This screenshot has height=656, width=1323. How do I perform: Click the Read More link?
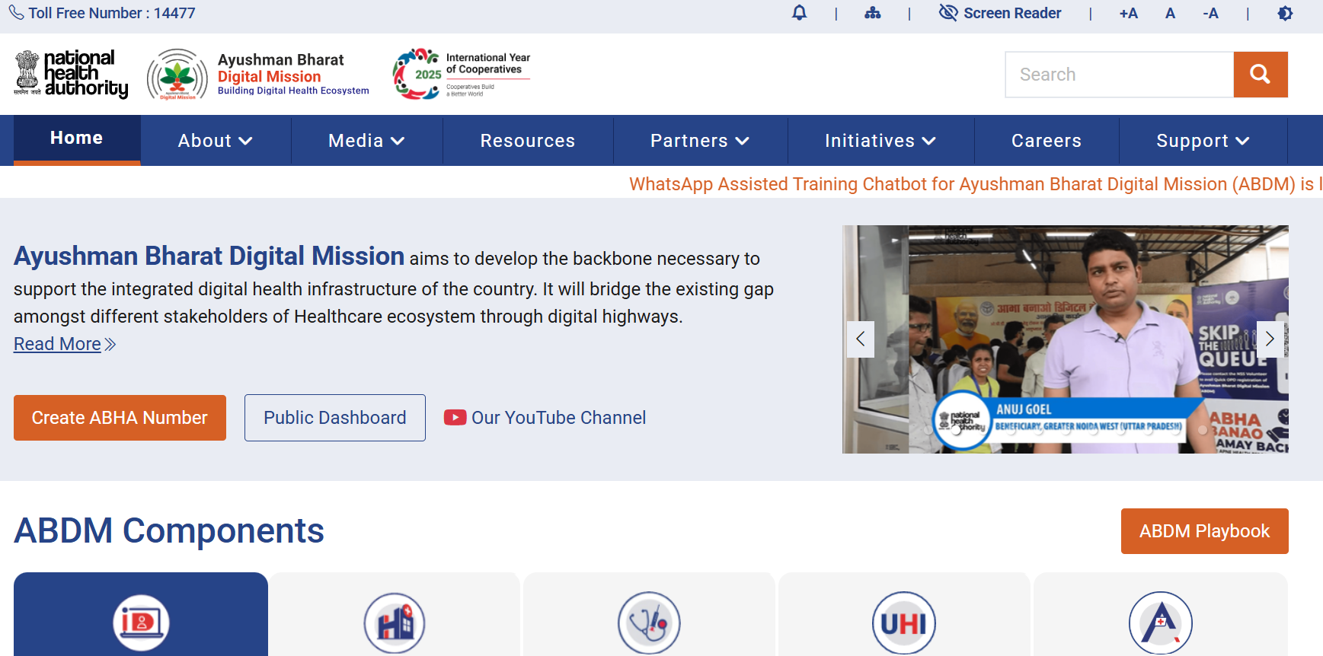tap(65, 344)
